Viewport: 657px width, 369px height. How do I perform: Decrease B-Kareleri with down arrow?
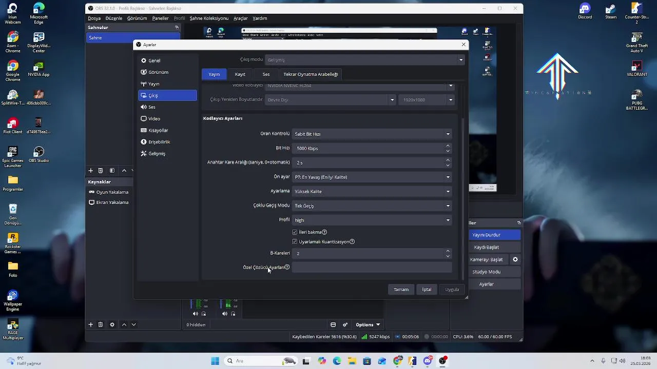pyautogui.click(x=448, y=256)
